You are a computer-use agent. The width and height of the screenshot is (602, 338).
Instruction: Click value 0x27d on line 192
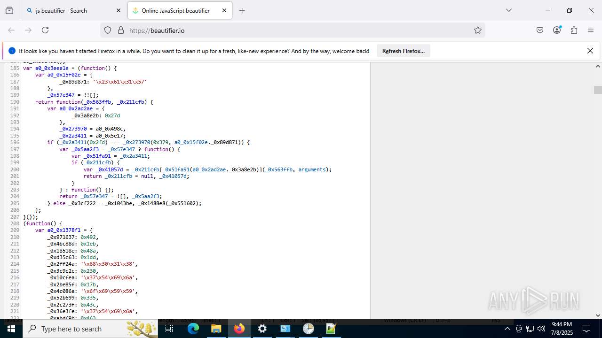(x=112, y=115)
